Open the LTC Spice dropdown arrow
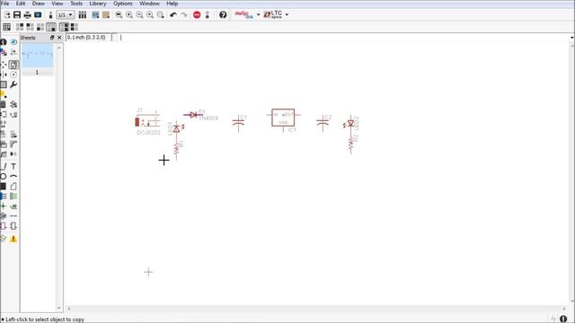The width and height of the screenshot is (575, 323). coord(287,14)
